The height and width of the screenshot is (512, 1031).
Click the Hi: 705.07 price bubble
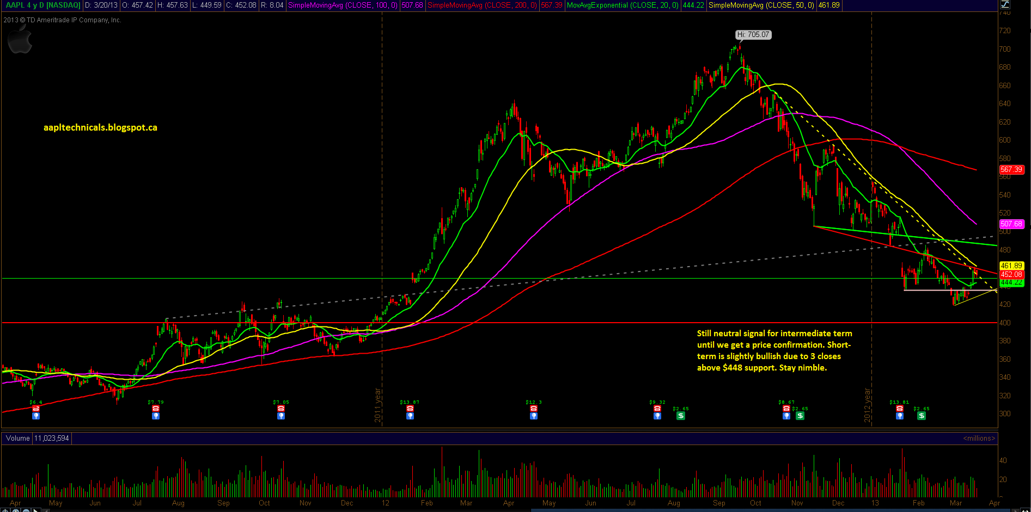point(754,35)
